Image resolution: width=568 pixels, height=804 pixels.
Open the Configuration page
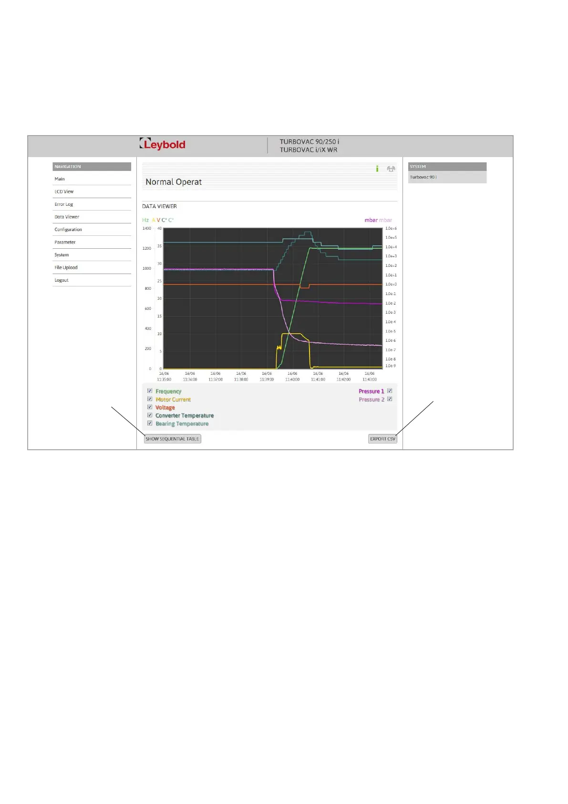[x=92, y=230]
